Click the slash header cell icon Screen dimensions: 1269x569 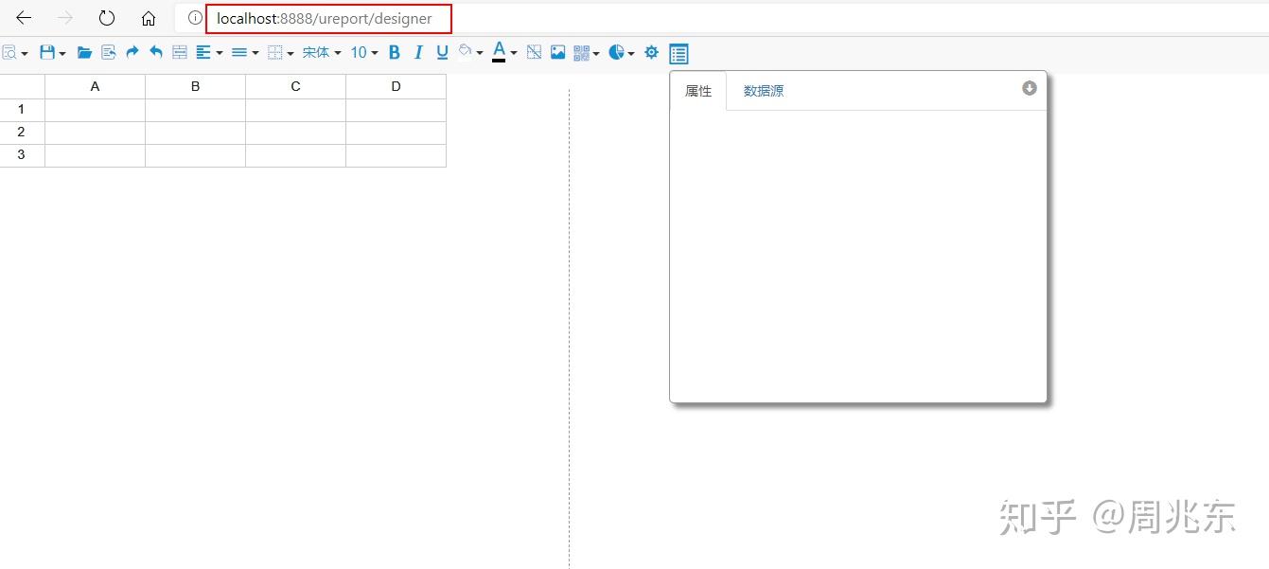(x=534, y=53)
